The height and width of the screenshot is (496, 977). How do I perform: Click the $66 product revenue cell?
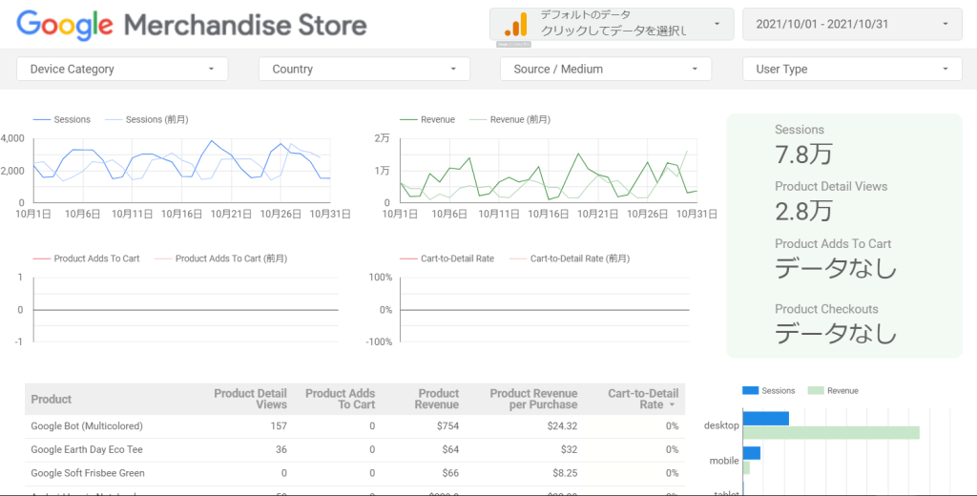(x=450, y=473)
